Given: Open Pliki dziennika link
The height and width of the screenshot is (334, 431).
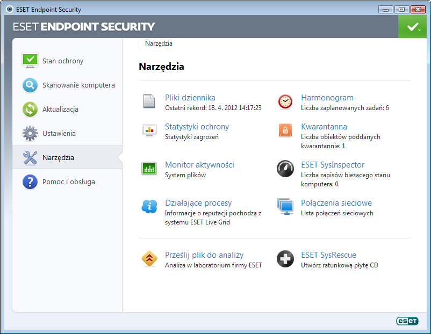Looking at the screenshot, I should 190,98.
